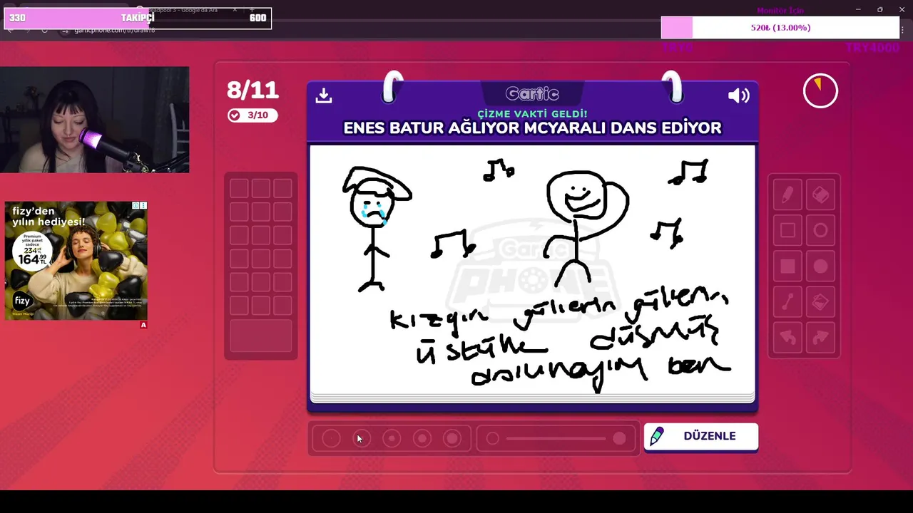913x513 pixels.
Task: Activate the paint bucket fill tool
Action: [x=820, y=302]
